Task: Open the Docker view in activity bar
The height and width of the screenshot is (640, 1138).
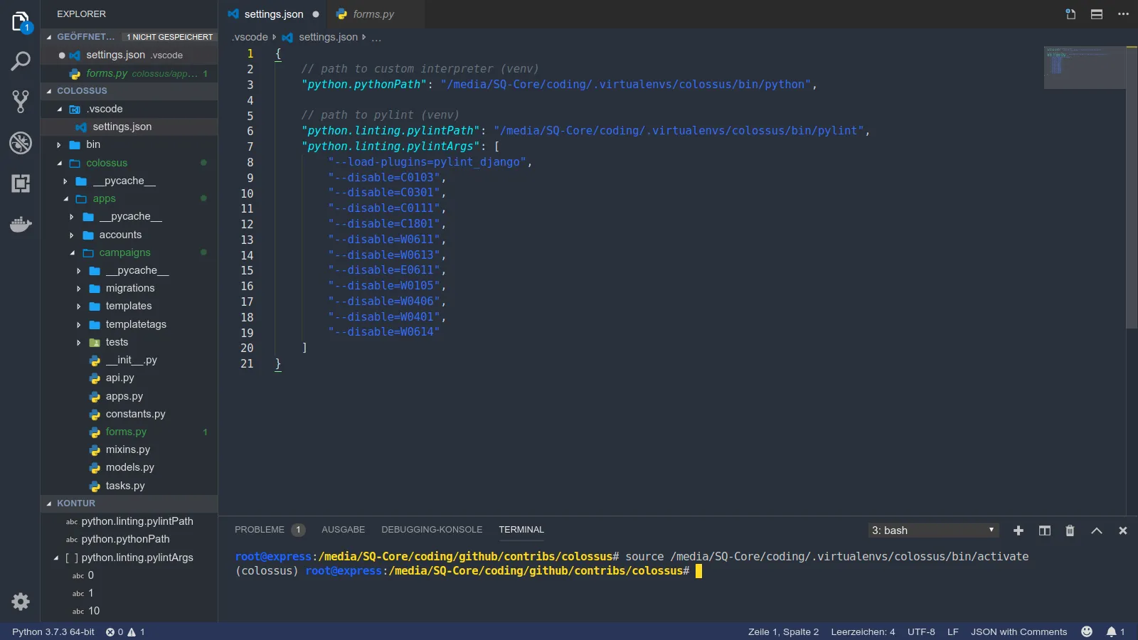Action: [x=21, y=225]
